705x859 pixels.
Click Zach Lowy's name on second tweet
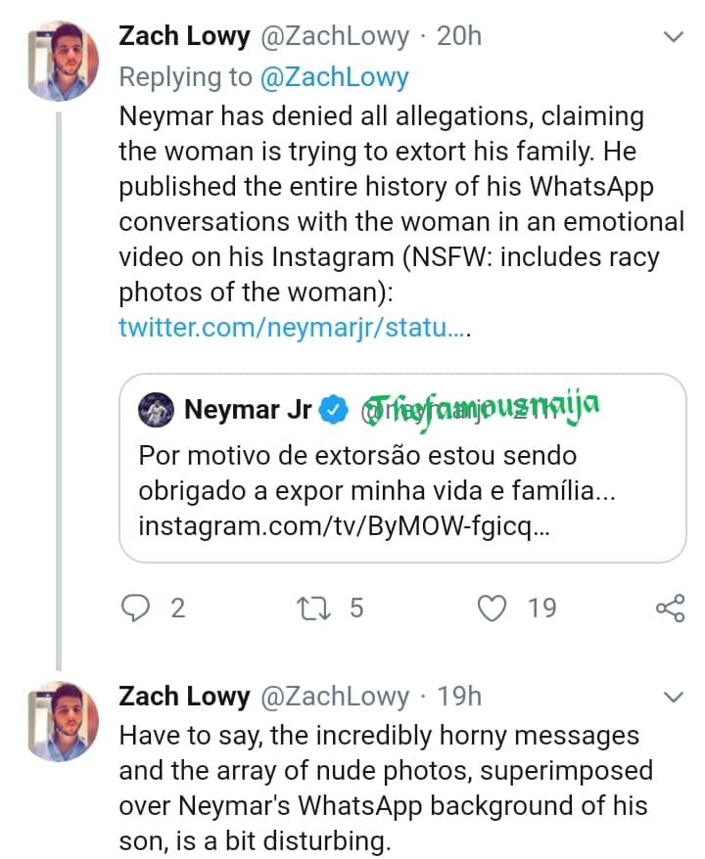pos(184,697)
